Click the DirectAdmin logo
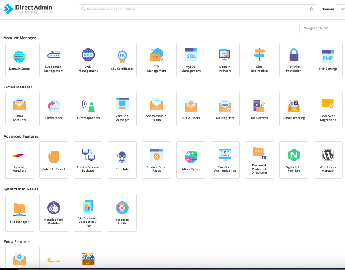The height and width of the screenshot is (270, 345). (28, 9)
